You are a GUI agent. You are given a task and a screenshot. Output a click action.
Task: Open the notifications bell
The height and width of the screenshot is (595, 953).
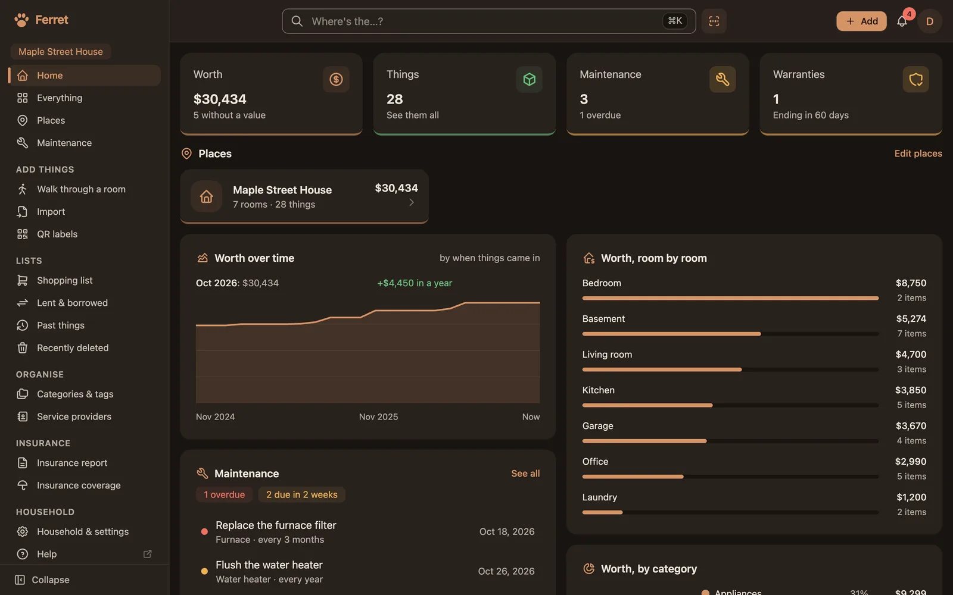tap(902, 21)
